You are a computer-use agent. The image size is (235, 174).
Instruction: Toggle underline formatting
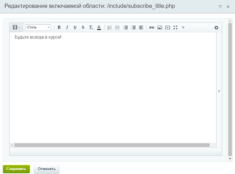[75, 27]
